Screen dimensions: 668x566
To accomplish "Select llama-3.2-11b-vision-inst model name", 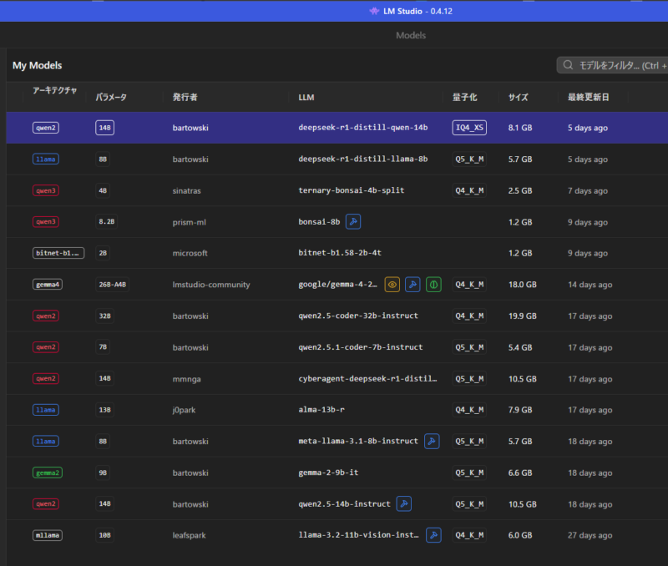I will [359, 535].
